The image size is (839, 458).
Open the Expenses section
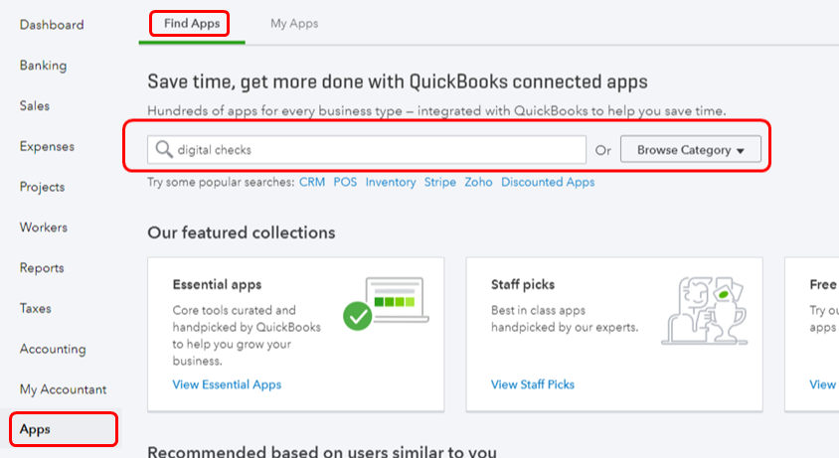[47, 147]
